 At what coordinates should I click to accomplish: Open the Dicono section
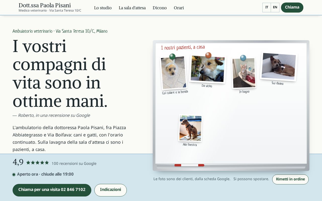coord(160,8)
